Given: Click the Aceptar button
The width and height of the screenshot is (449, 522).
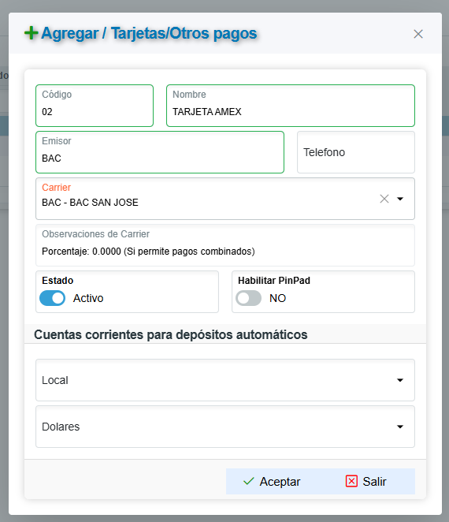Looking at the screenshot, I should click(272, 481).
